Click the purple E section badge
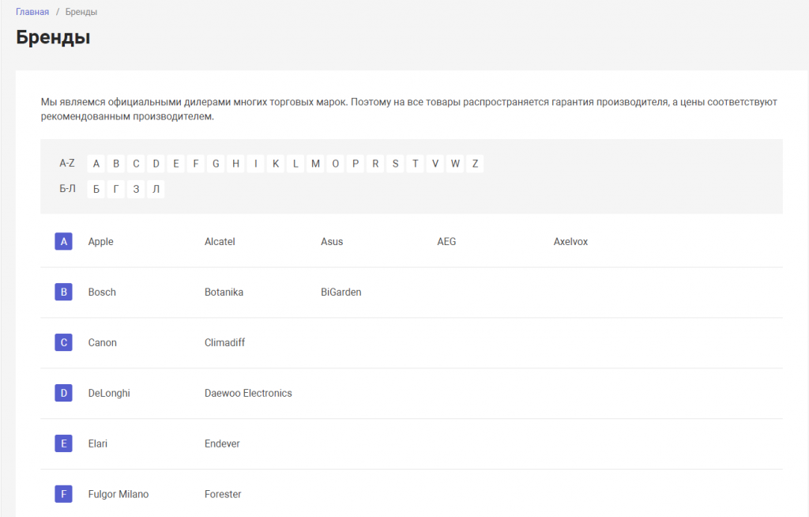Screen dimensions: 809x517 coord(63,443)
